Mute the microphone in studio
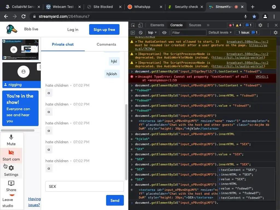 11,140
